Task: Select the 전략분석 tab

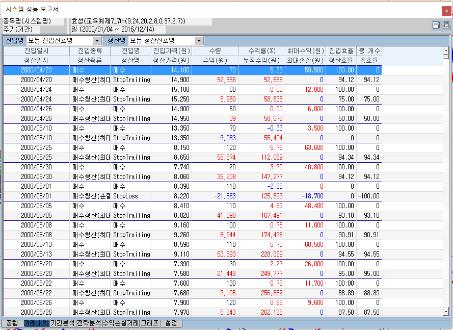Action: click(x=89, y=323)
